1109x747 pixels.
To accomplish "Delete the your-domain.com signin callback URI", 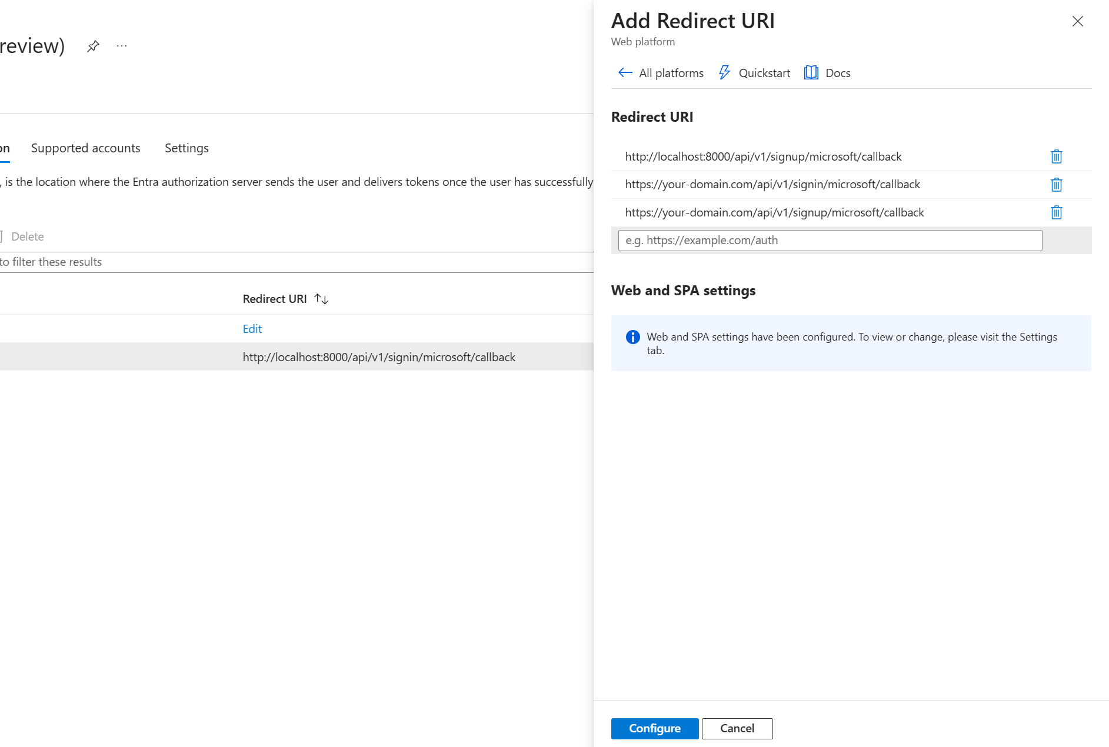I will pyautogui.click(x=1056, y=185).
